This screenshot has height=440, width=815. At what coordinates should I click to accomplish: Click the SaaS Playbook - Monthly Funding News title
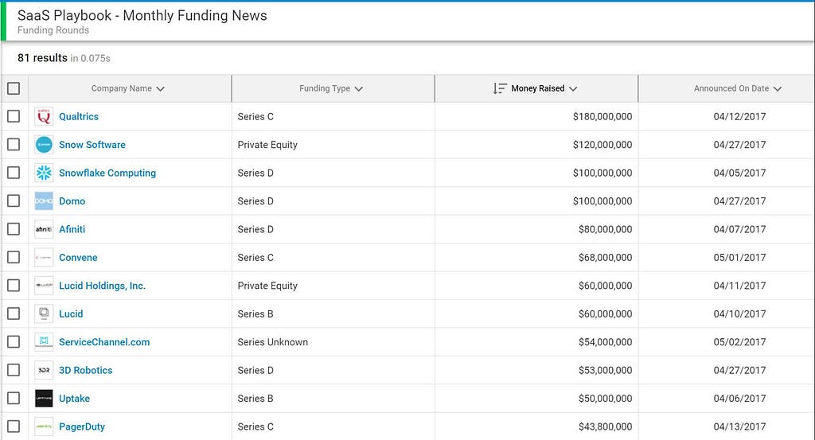point(142,16)
